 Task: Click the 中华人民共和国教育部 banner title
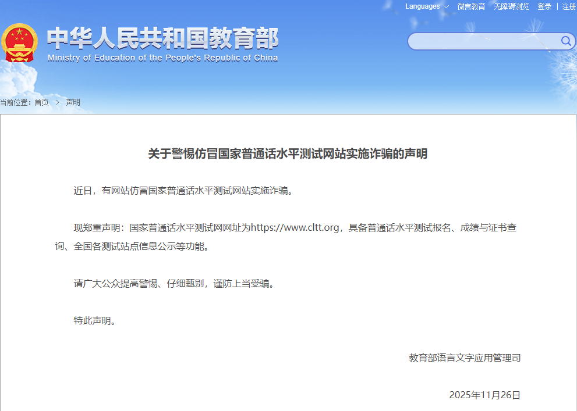coord(163,37)
